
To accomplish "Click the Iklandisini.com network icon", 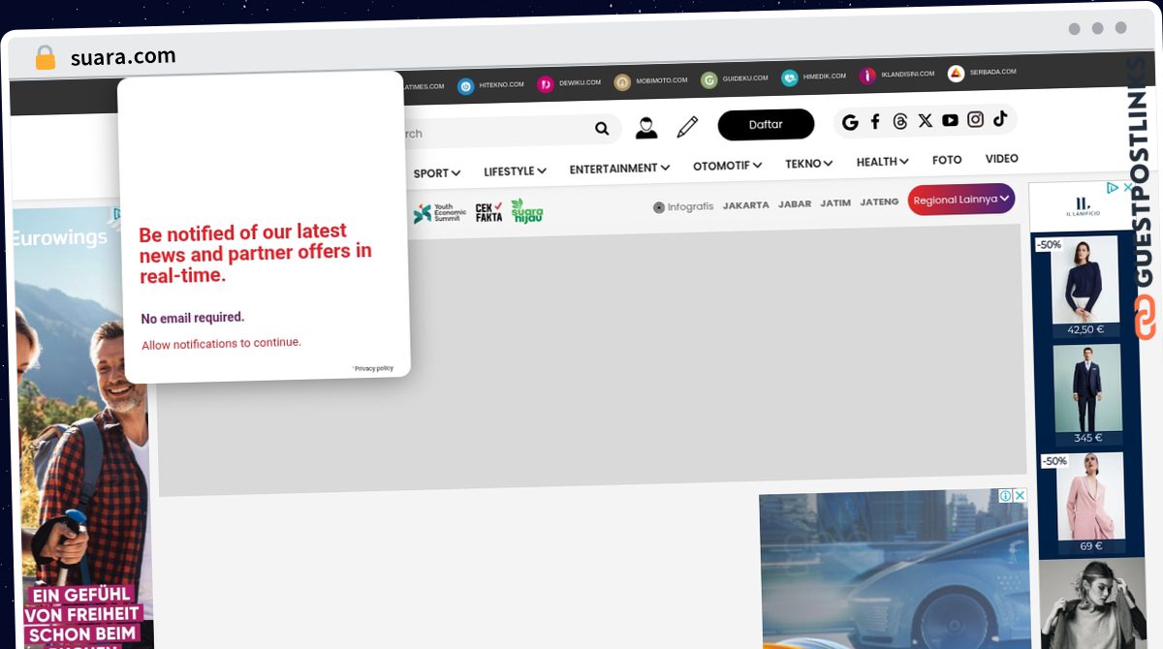I will [x=867, y=76].
